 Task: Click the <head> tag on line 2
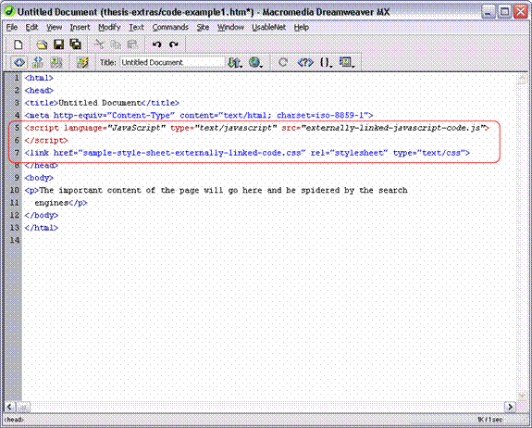[39, 91]
